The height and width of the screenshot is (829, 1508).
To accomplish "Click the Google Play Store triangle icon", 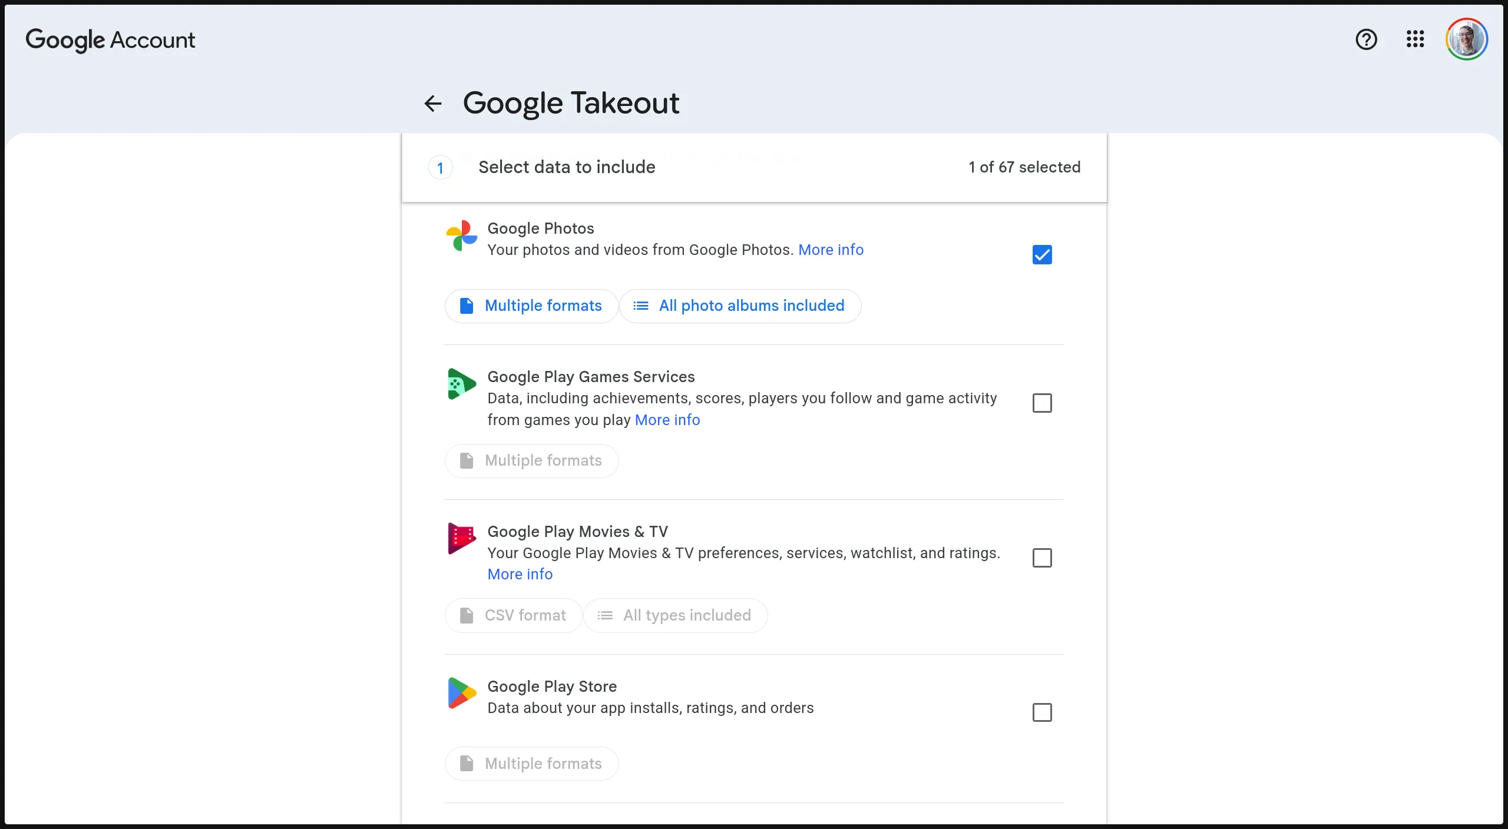I will pyautogui.click(x=461, y=693).
